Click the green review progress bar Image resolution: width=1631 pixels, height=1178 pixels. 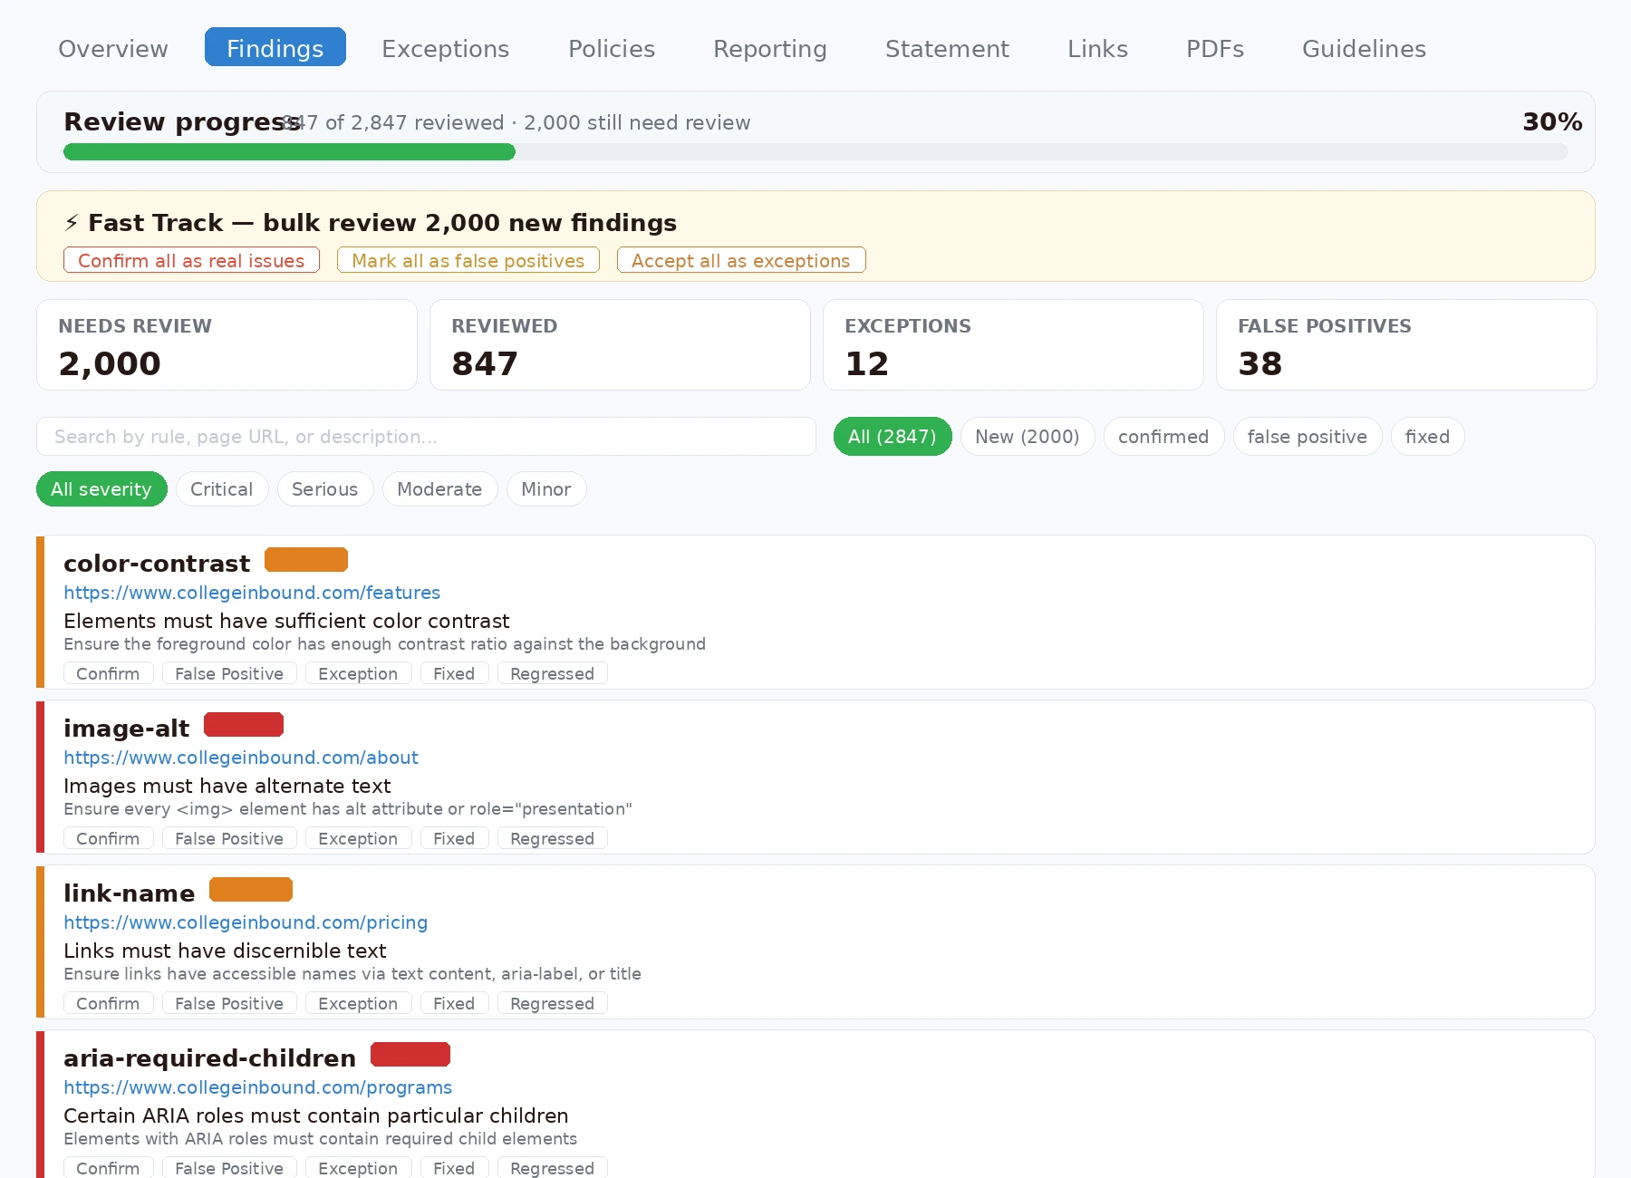coord(289,152)
